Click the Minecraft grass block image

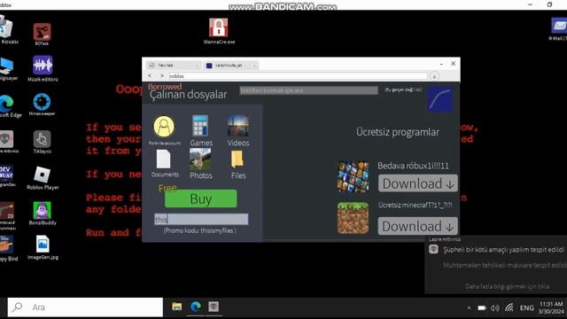353,218
